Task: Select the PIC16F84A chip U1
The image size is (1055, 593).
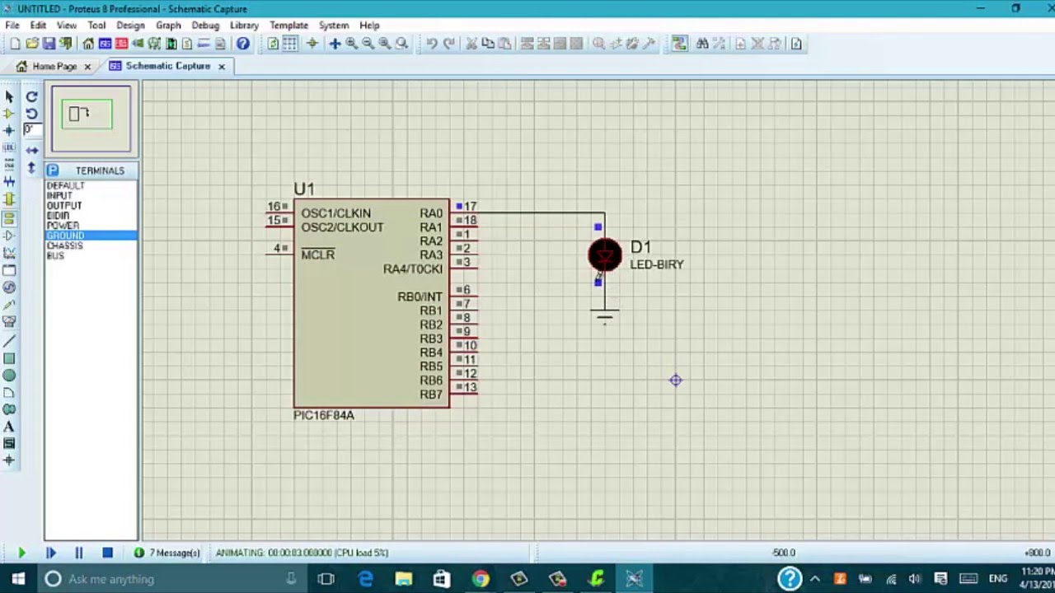Action: point(371,303)
